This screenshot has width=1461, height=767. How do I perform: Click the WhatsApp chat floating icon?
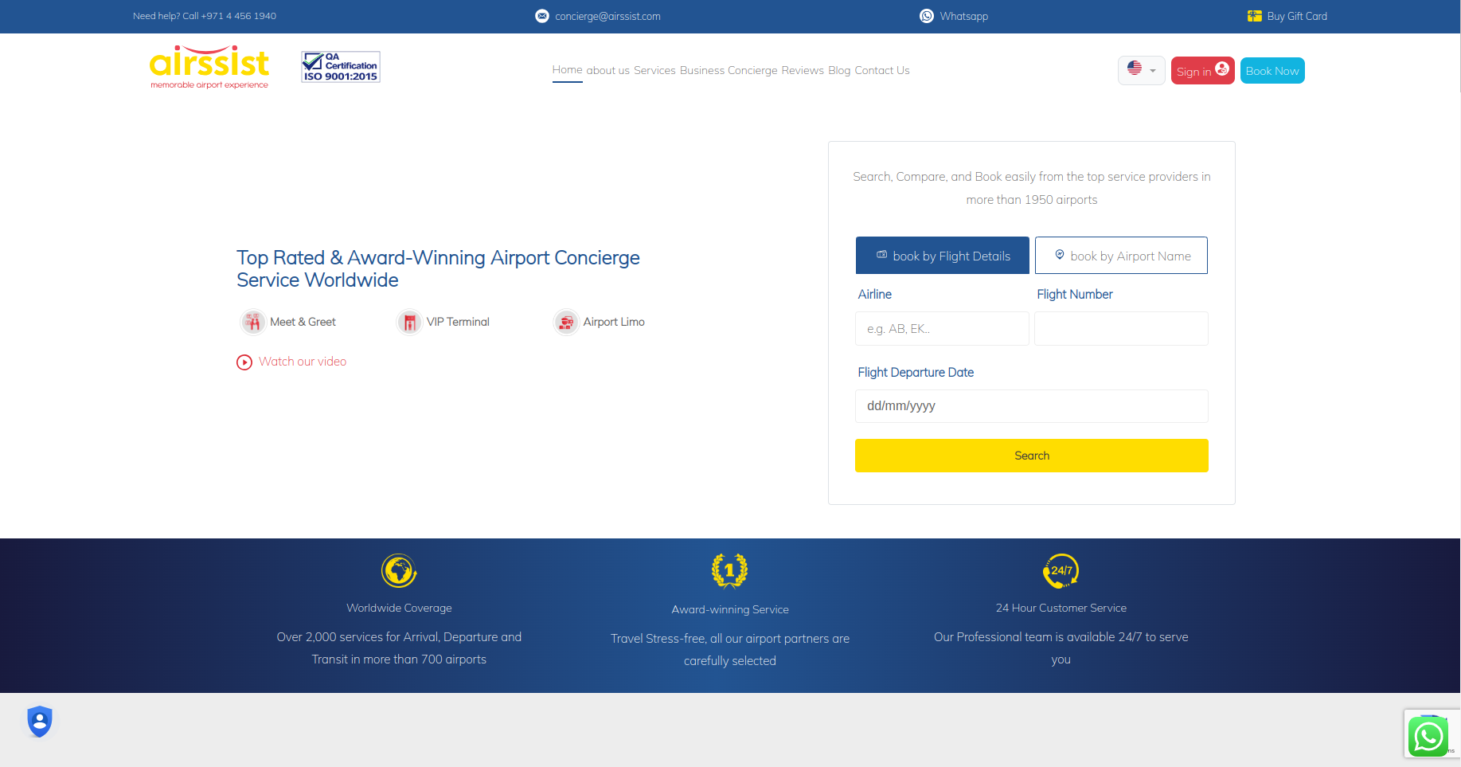[1428, 736]
